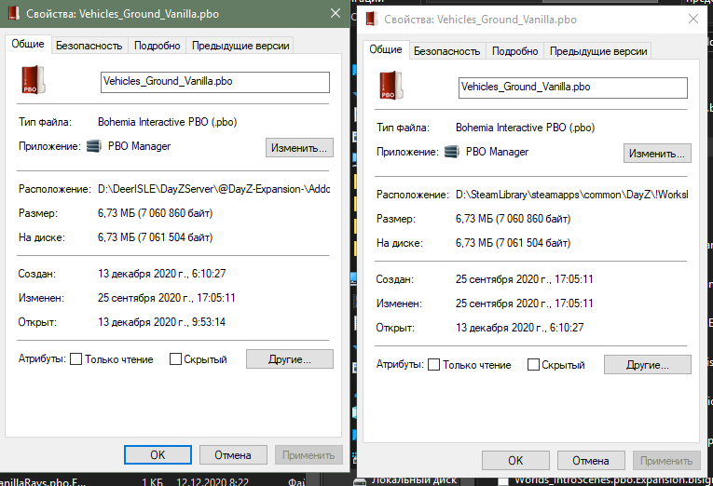The height and width of the screenshot is (486, 713).
Task: Click the PBO Manager app icon in the left window
Action: pos(94,146)
